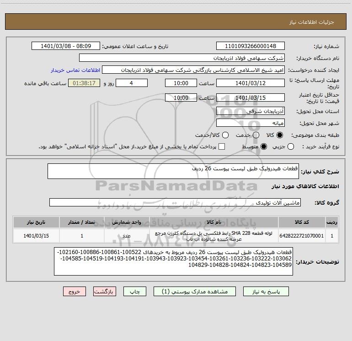
Task: Click the 'ردیف' column header
Action: tap(332, 222)
